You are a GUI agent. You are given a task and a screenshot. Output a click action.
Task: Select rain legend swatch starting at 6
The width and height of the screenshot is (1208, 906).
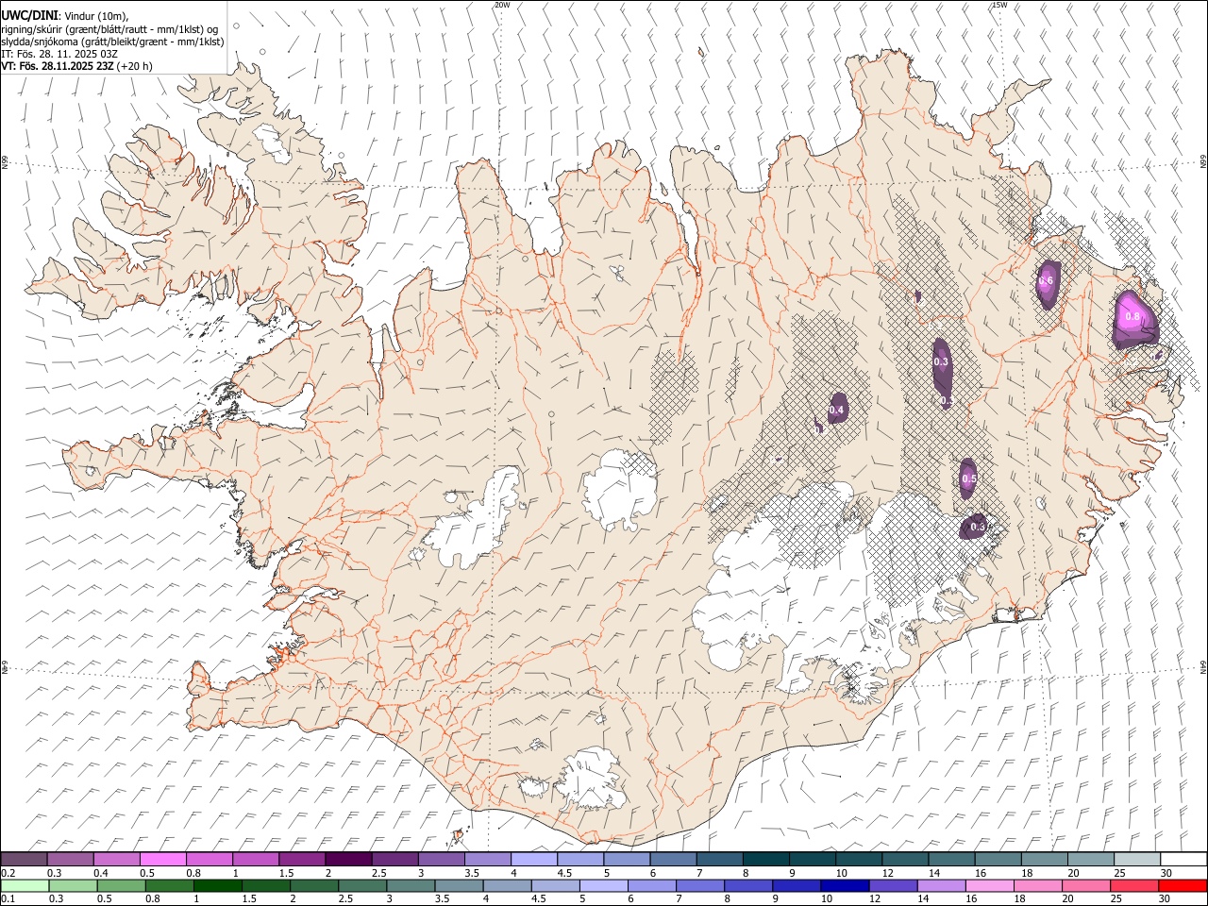coord(651,885)
